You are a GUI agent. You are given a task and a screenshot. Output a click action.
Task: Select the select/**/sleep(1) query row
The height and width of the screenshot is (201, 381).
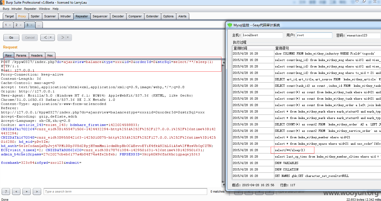point(307,150)
